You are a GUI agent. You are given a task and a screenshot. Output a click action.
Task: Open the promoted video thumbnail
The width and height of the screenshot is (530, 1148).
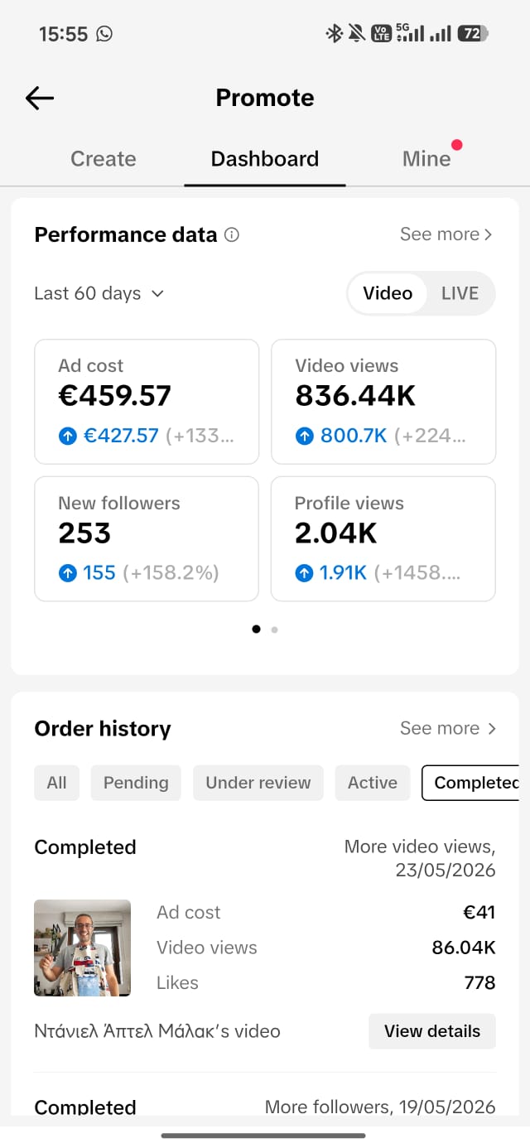[x=83, y=948]
